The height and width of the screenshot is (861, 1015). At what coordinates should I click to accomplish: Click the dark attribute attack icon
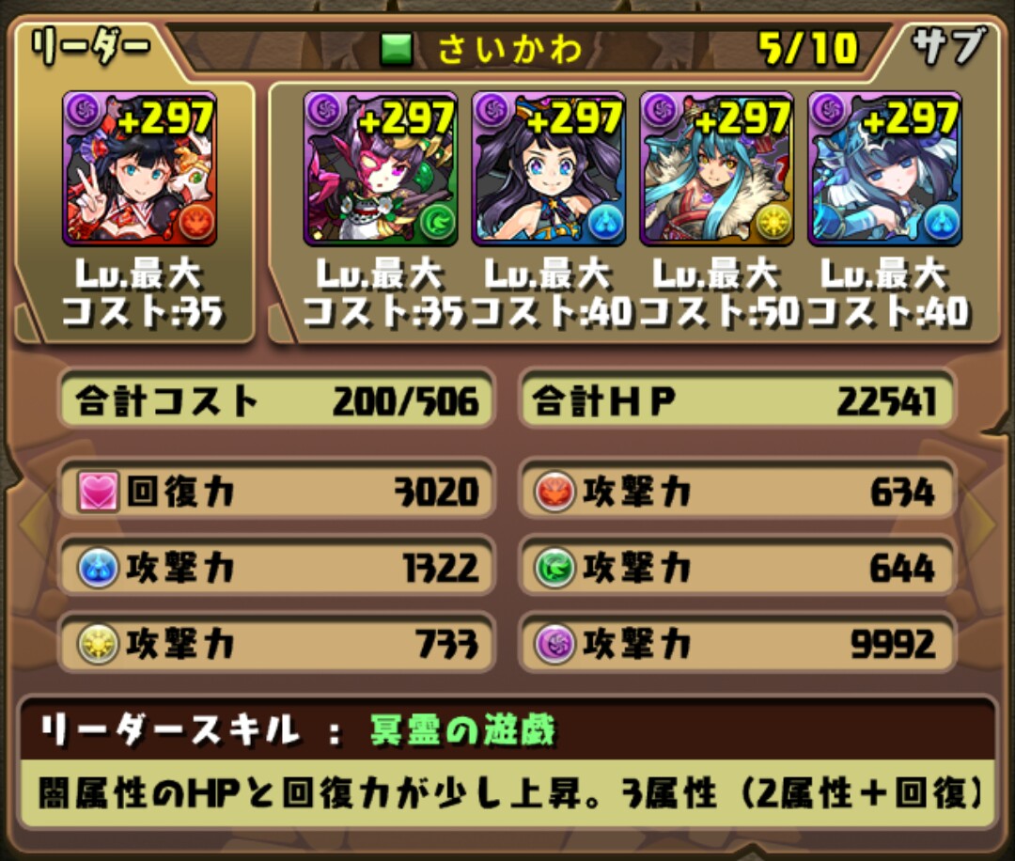(x=554, y=644)
